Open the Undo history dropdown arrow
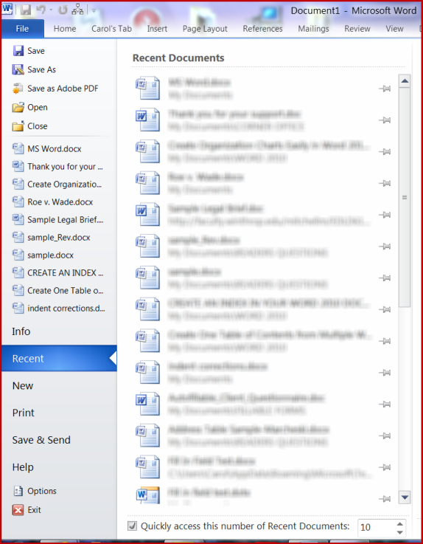The width and height of the screenshot is (423, 544). click(51, 10)
